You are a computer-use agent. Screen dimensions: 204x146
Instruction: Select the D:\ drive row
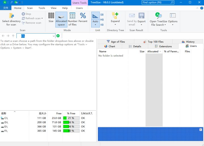(x=48, y=122)
